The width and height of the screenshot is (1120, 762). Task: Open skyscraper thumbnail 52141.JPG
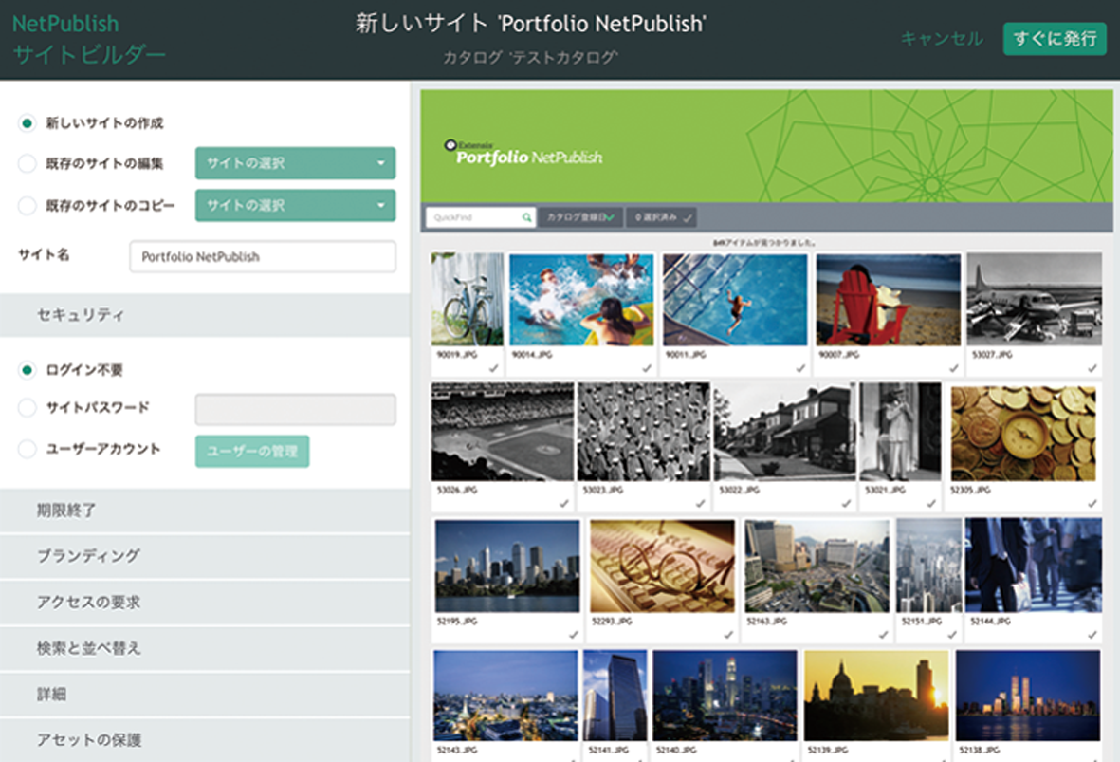click(x=615, y=696)
